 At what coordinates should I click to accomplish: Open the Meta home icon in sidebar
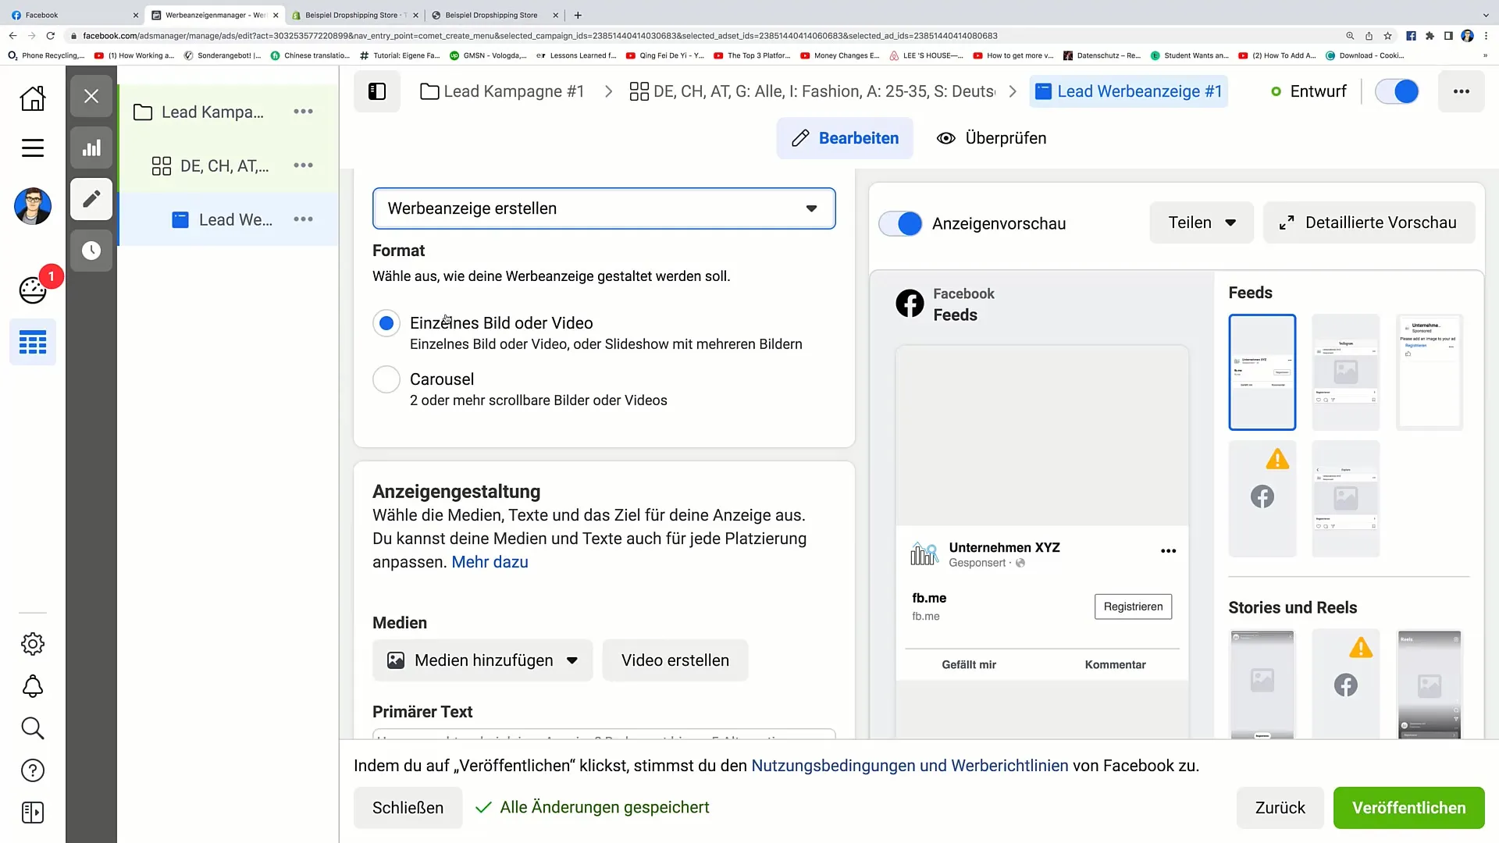(33, 98)
